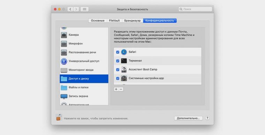Click the lock hint text Нажмите на замок
This screenshot has height=135, width=265.
pyautogui.click(x=96, y=118)
